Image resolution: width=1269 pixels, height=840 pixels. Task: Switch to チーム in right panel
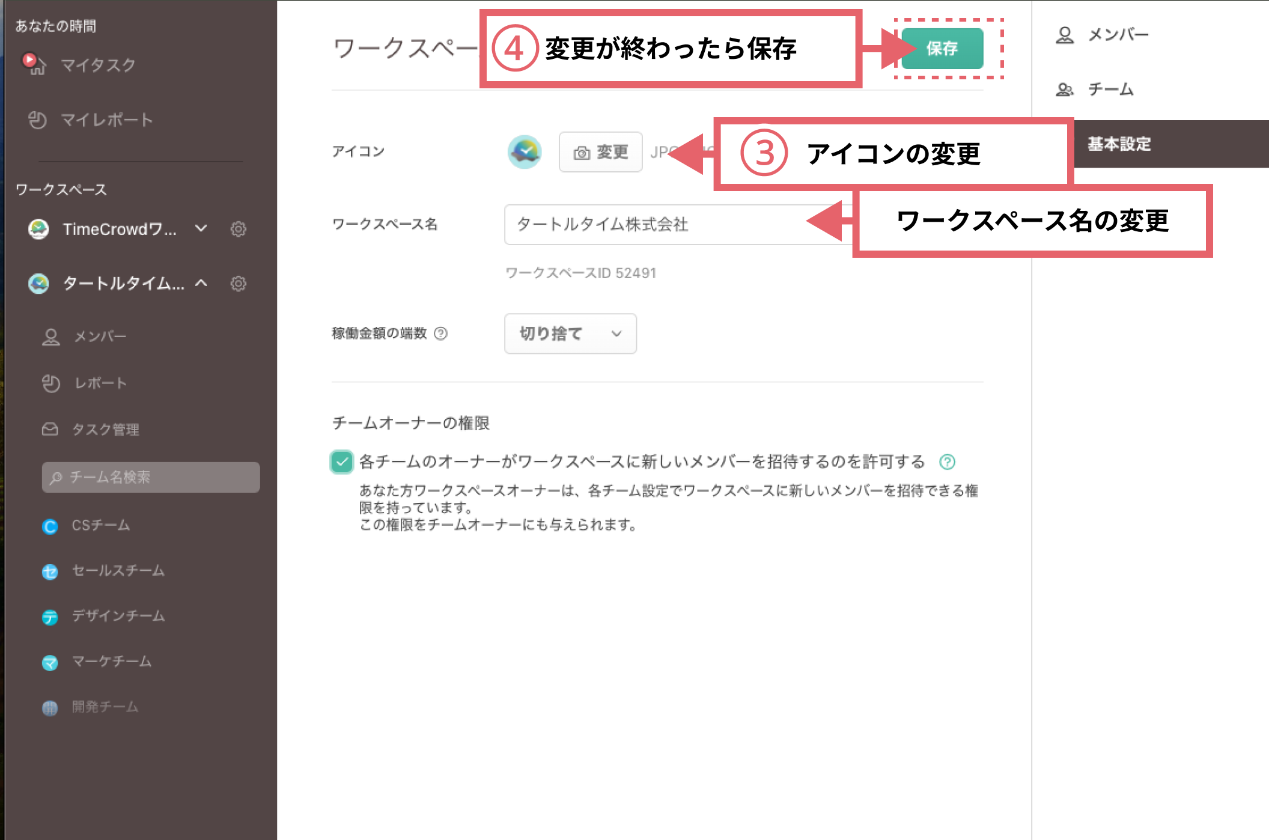[x=1110, y=90]
